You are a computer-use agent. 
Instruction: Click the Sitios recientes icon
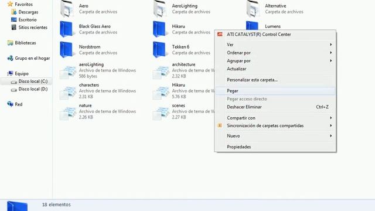pyautogui.click(x=14, y=28)
